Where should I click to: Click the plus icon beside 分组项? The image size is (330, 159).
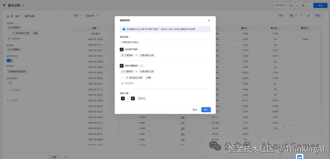(x=62, y=101)
